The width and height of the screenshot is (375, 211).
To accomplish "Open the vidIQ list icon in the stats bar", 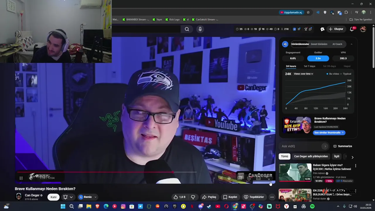I will (299, 29).
